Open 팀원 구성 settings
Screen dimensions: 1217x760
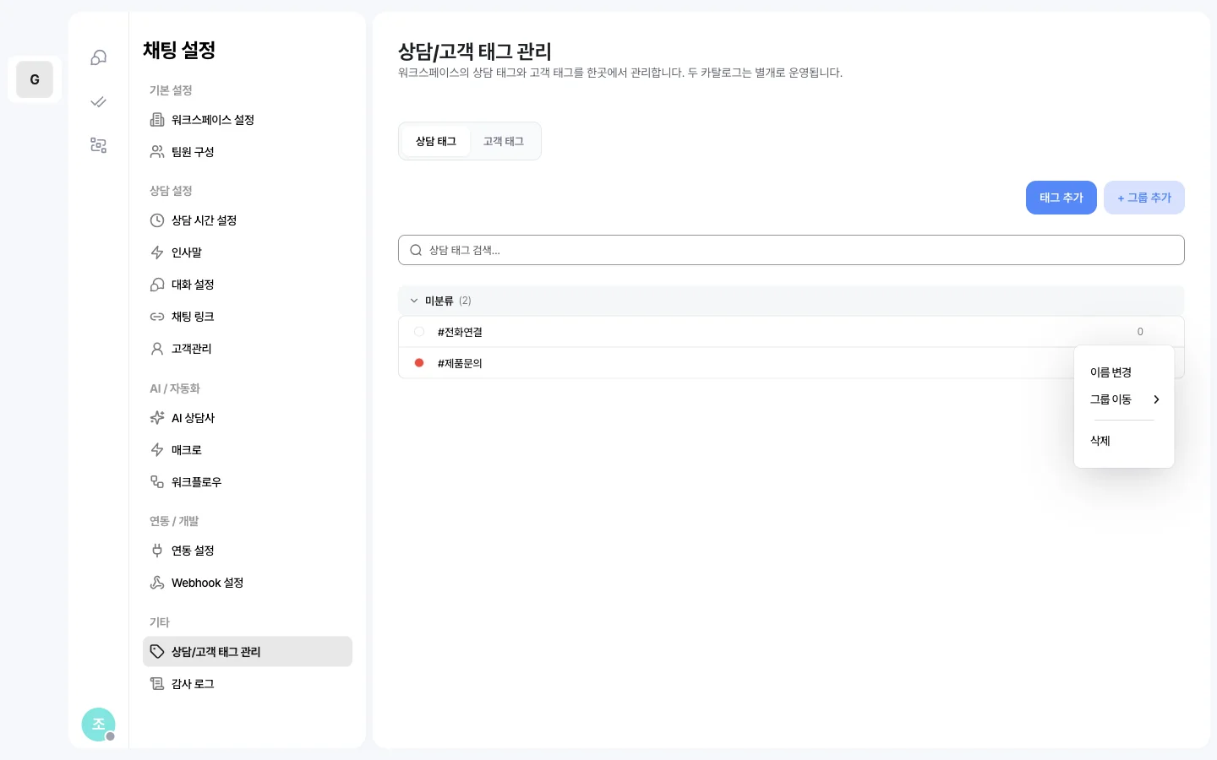248,152
